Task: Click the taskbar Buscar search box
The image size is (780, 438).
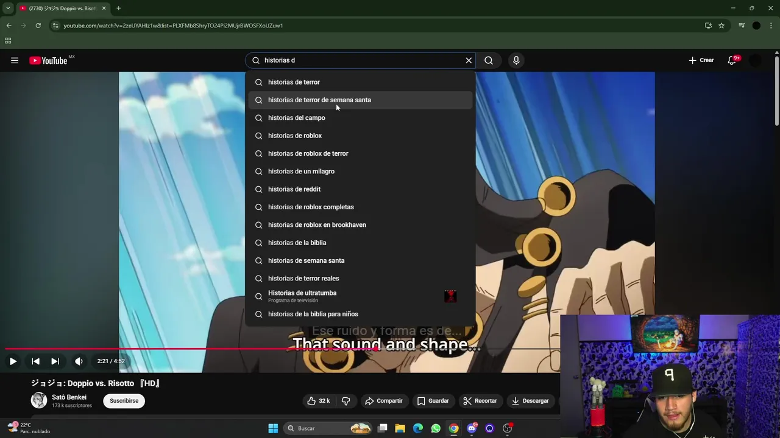Action: point(328,428)
